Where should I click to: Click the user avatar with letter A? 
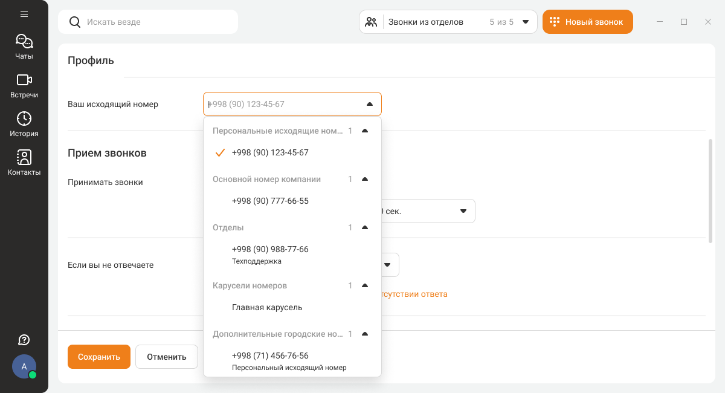(24, 366)
